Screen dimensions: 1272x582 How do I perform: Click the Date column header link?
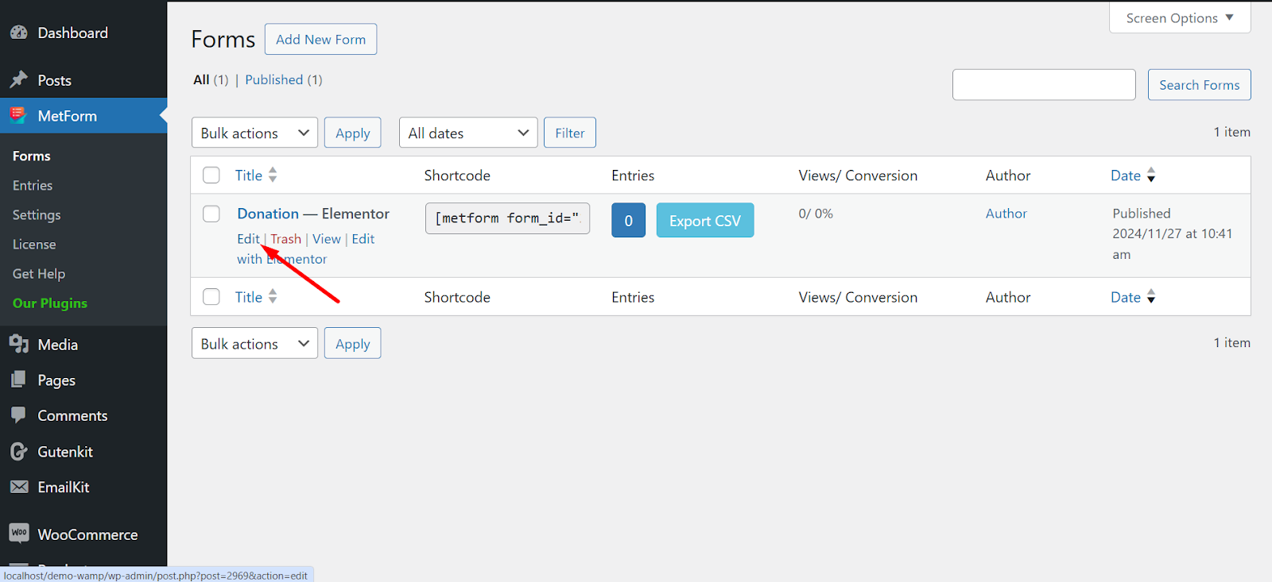click(1126, 175)
